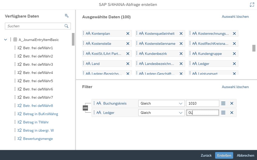Cancel the dialog with Abbrechen
Screen dimensions: 257x160
pyautogui.click(x=245, y=155)
